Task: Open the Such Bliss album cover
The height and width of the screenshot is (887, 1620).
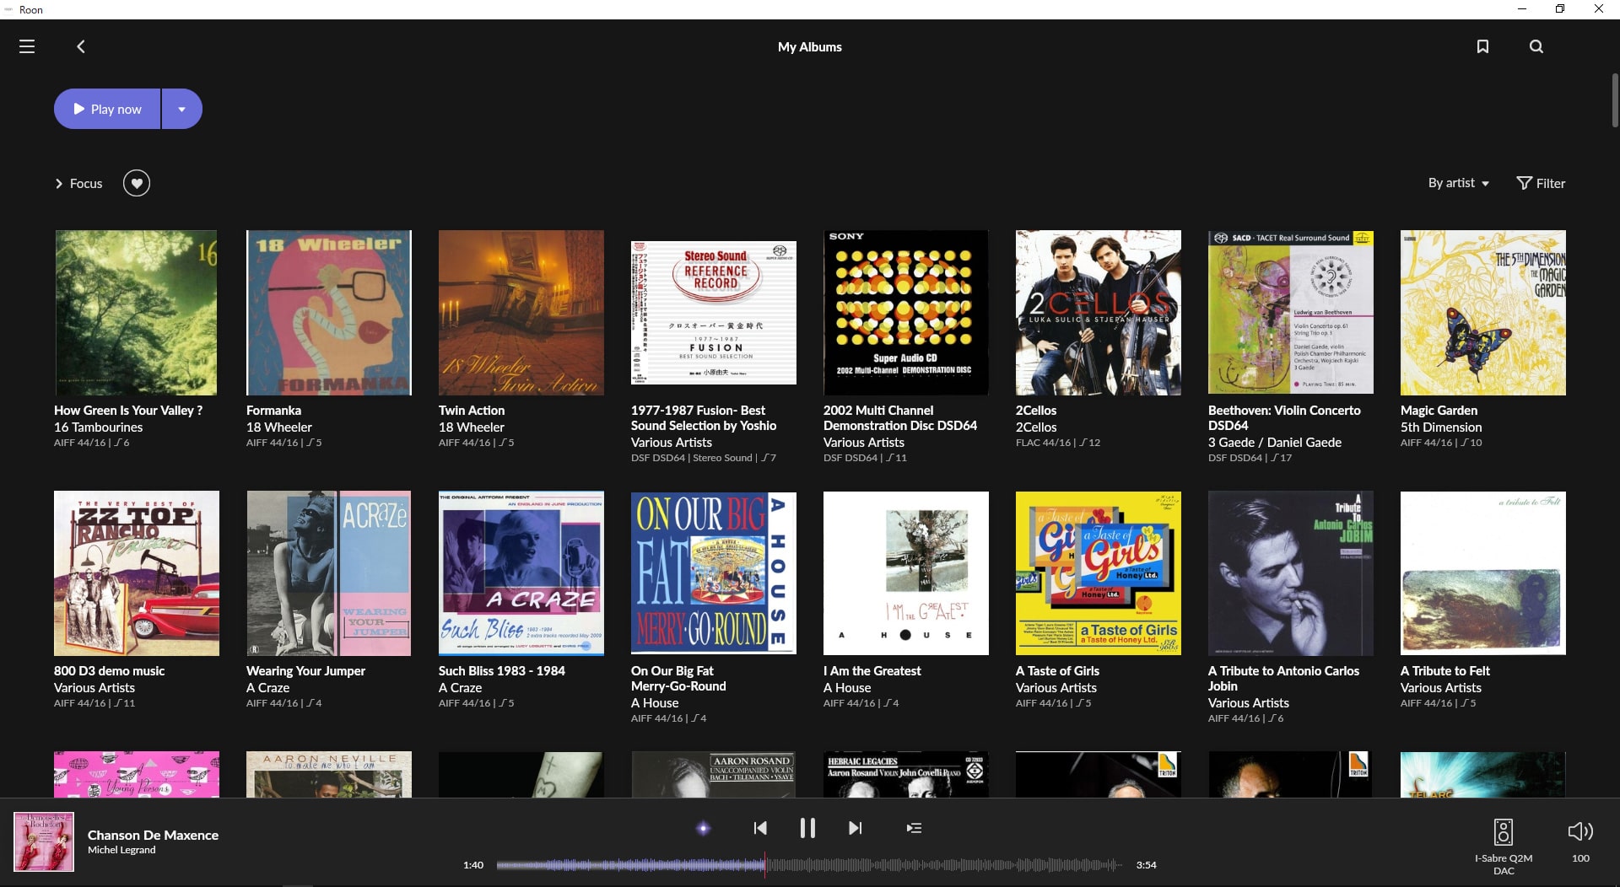Action: (x=521, y=573)
